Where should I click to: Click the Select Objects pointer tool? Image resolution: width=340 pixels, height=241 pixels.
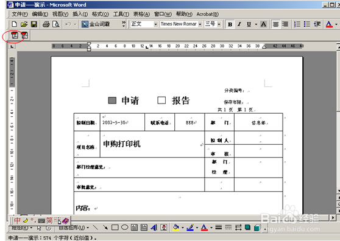pyautogui.click(x=39, y=228)
